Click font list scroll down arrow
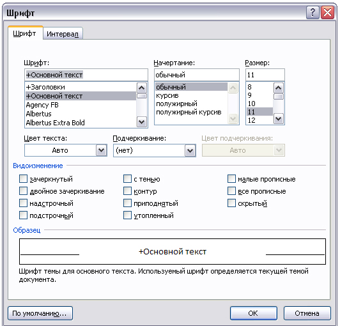 pos(142,121)
